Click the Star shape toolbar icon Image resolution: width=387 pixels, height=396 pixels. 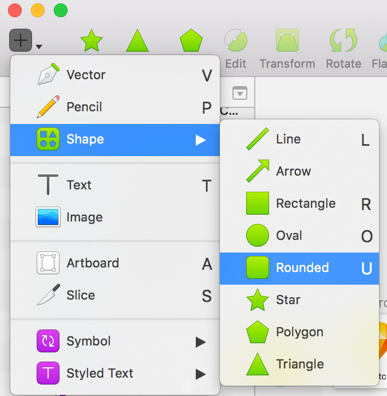(92, 40)
